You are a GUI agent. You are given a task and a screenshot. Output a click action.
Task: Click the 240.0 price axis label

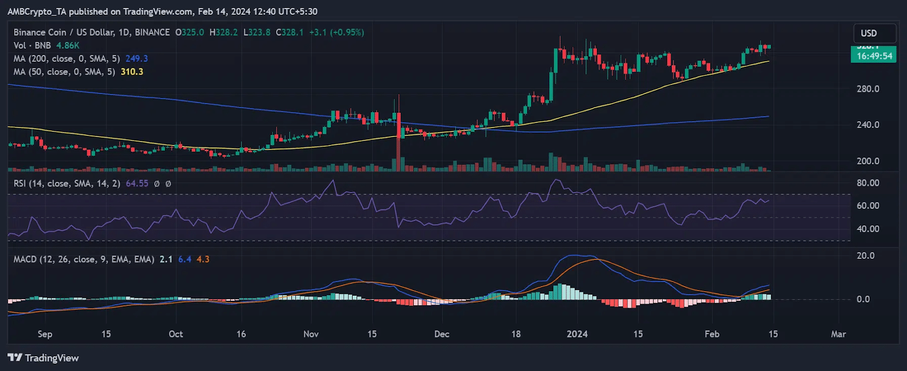[x=868, y=125]
